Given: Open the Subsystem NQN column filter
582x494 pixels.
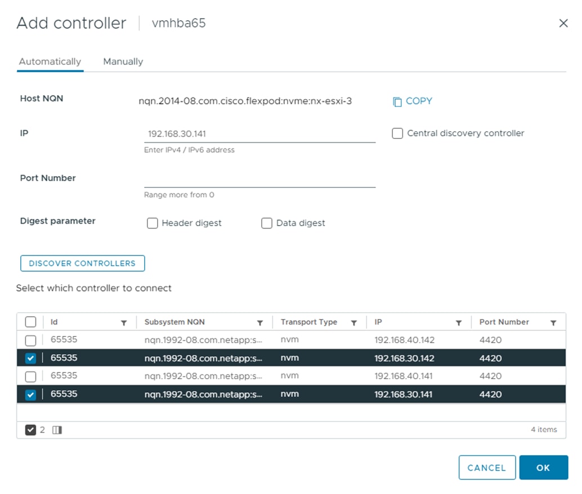Looking at the screenshot, I should [x=260, y=323].
